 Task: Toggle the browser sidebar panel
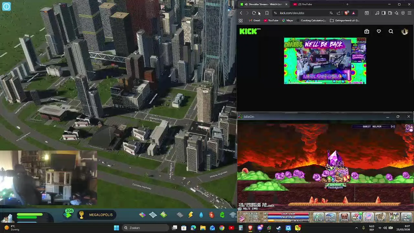pos(383,13)
